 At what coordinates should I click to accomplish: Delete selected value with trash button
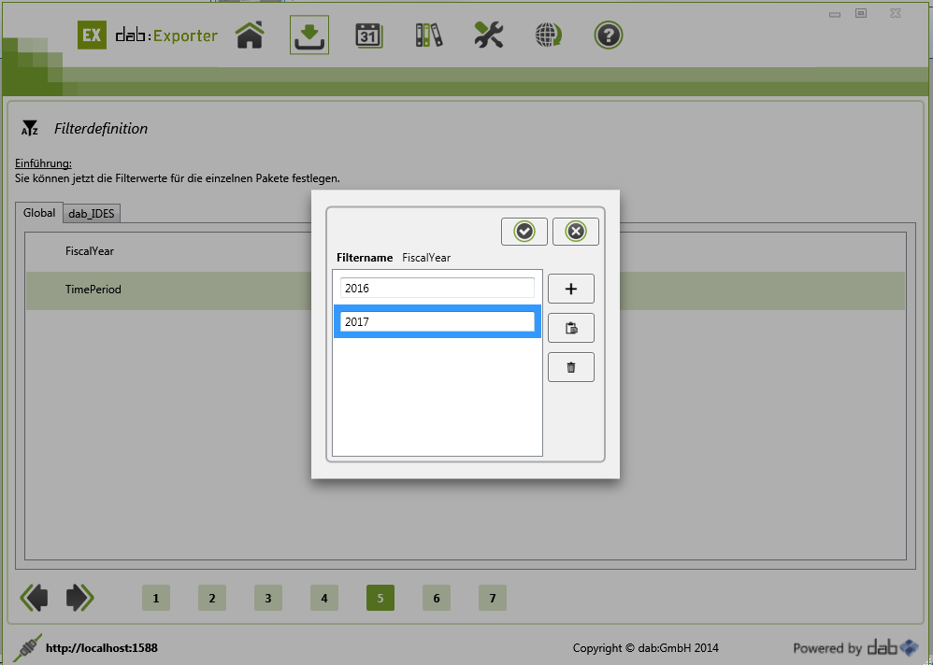[570, 367]
